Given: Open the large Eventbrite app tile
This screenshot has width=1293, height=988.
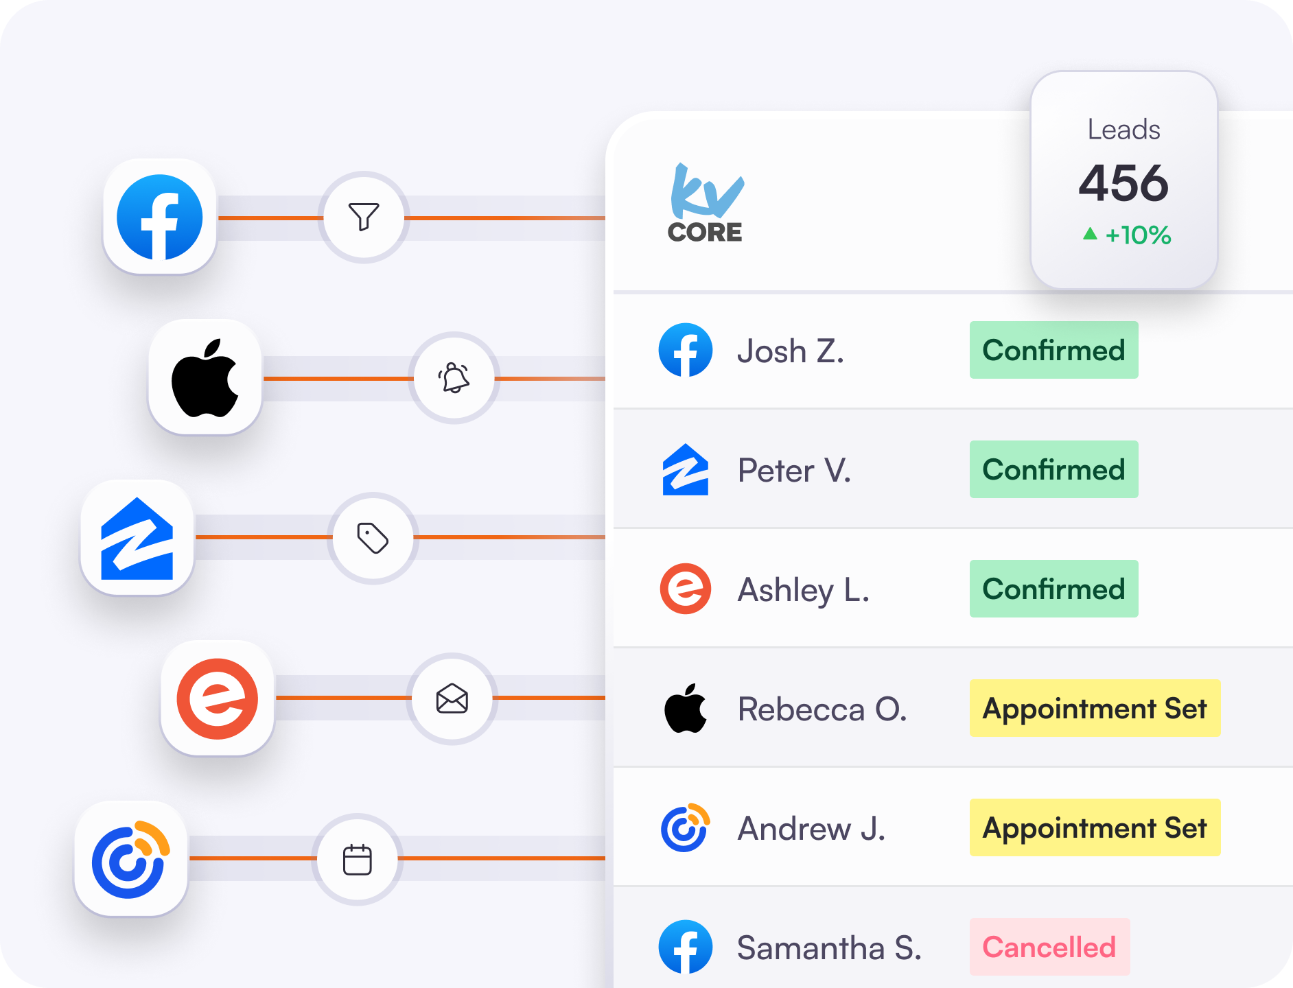Looking at the screenshot, I should click(218, 698).
